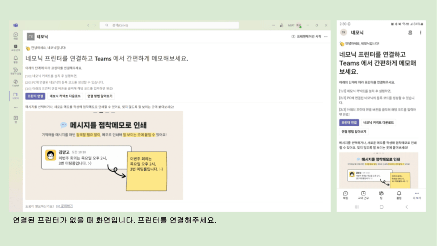Click the people icon next to MSFT
Viewport: 437px width, 246px height.
coord(282,25)
